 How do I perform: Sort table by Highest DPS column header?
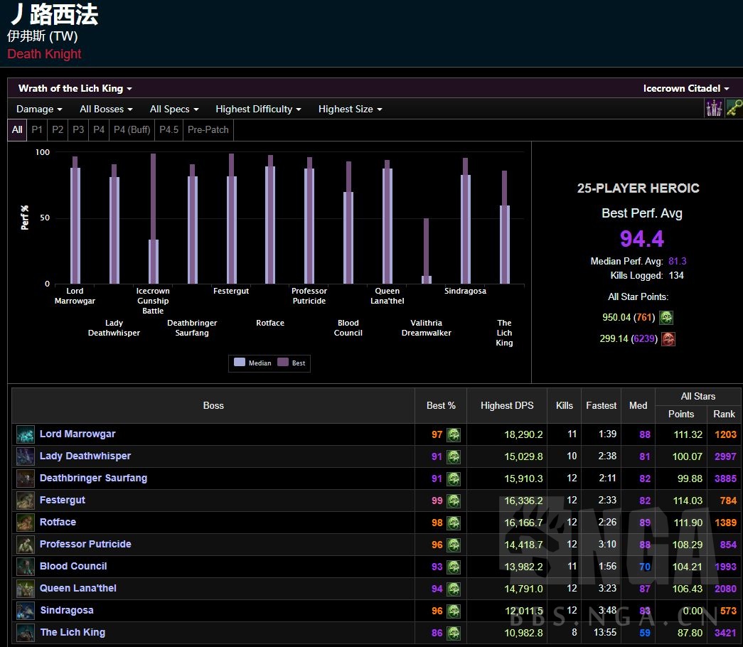tap(506, 405)
